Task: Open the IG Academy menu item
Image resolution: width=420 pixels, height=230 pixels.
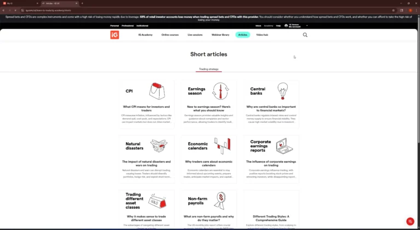Action: pos(145,35)
